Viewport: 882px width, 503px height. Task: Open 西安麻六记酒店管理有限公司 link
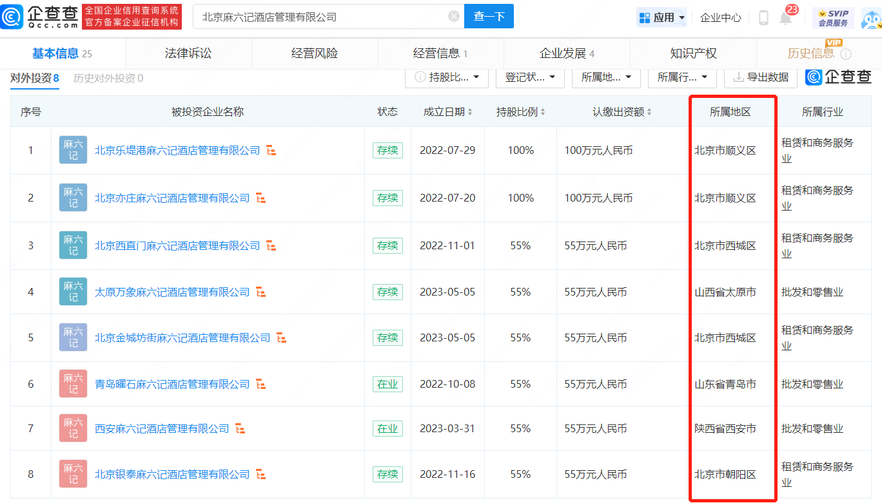pyautogui.click(x=162, y=429)
